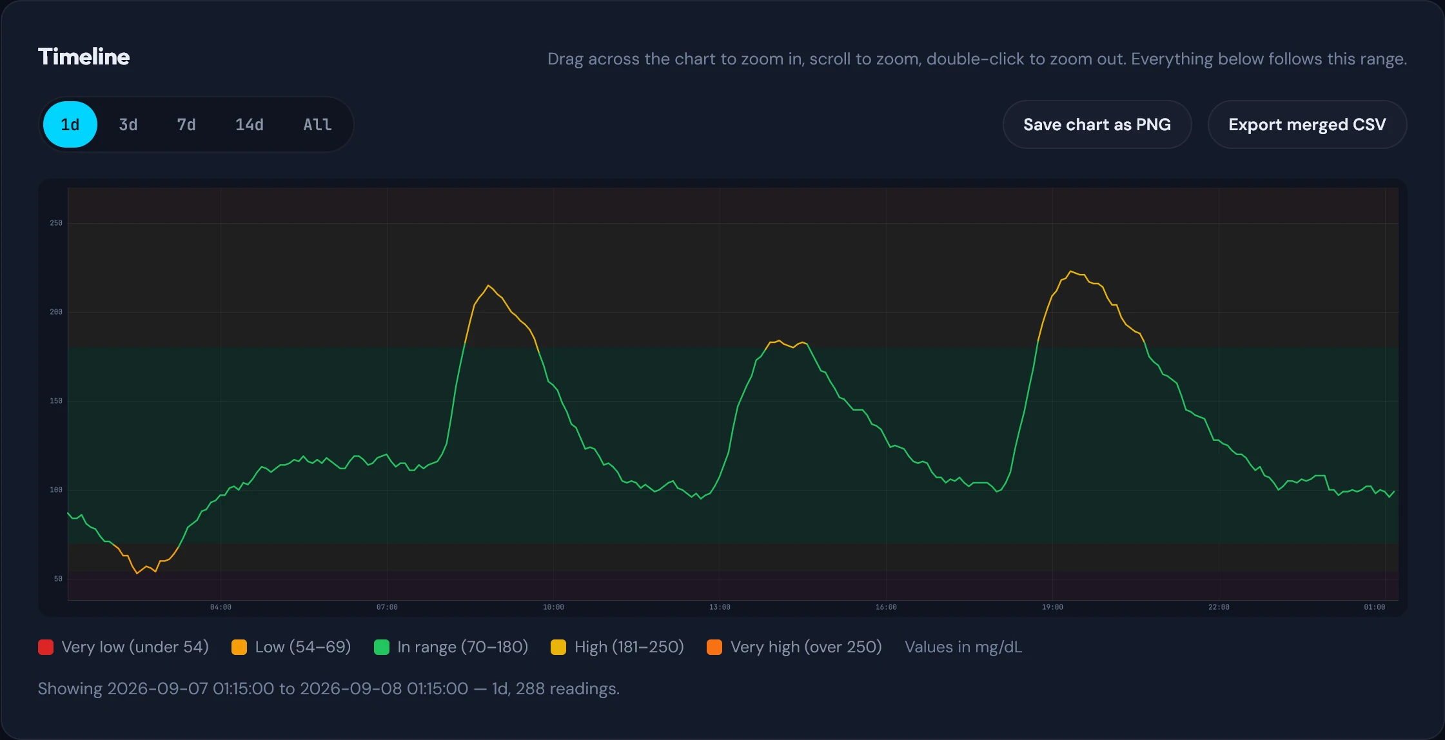Click the Very high legend swatch

coord(714,647)
